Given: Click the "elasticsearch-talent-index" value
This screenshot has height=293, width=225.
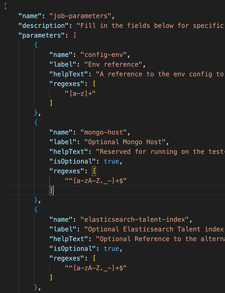Looking at the screenshot, I should tap(135, 220).
